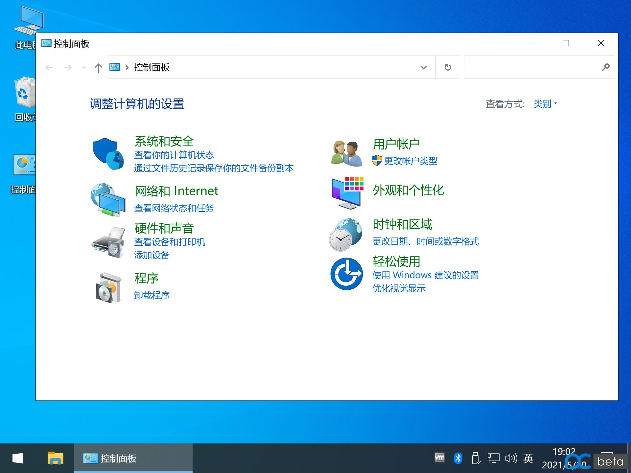Image resolution: width=631 pixels, height=473 pixels.
Task: Go up one folder level
Action: coord(98,68)
